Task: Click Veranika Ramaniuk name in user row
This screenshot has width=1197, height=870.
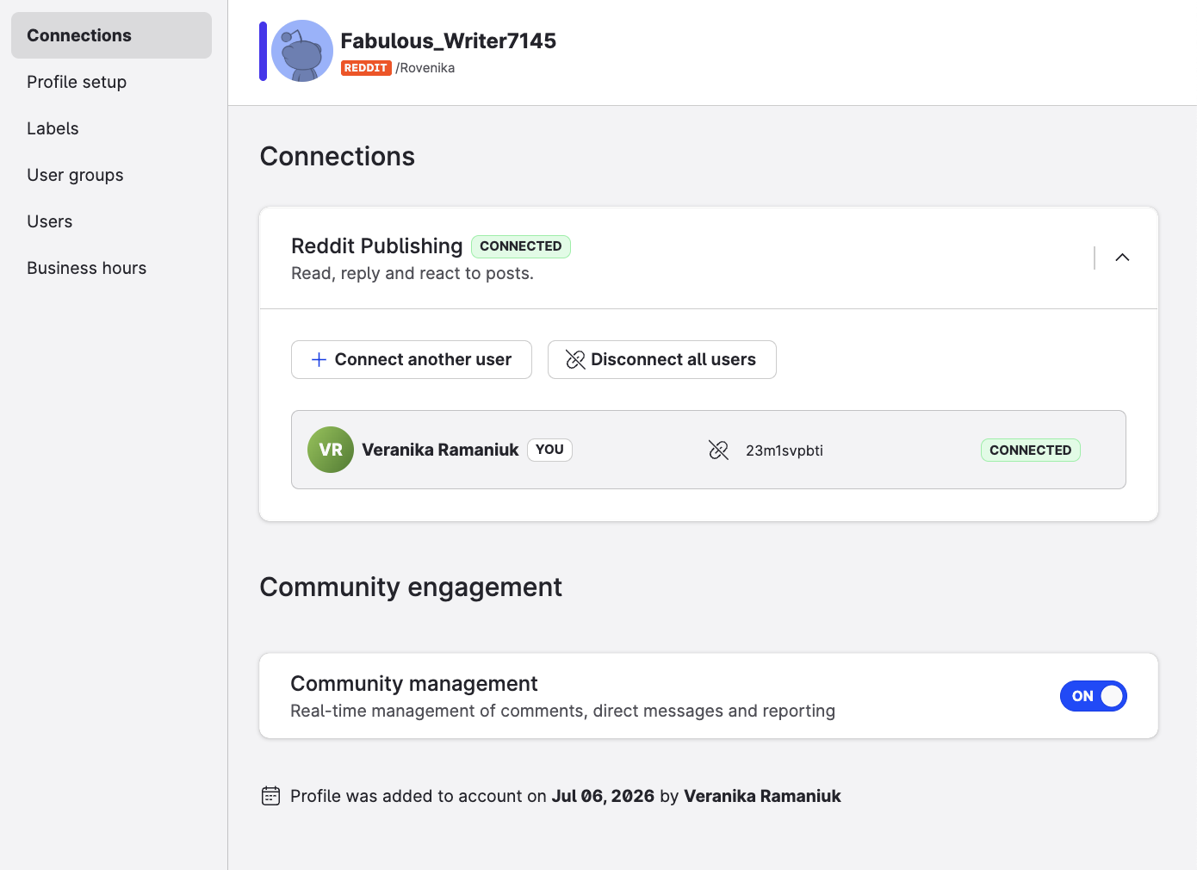Action: point(440,450)
